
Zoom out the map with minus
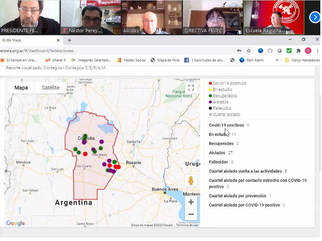191,214
